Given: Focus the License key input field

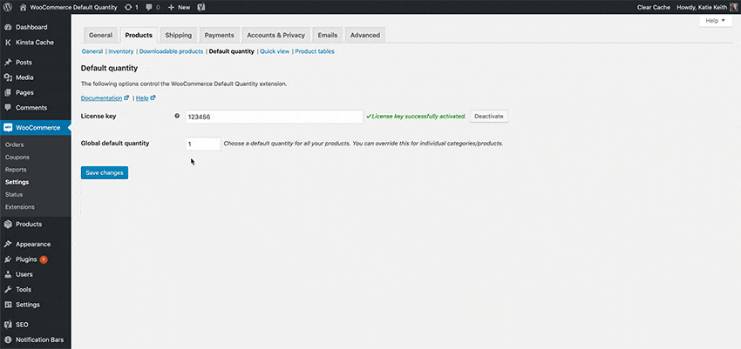Looking at the screenshot, I should [274, 117].
